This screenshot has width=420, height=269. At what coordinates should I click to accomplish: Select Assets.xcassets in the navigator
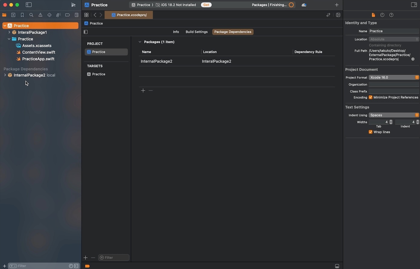tap(37, 45)
